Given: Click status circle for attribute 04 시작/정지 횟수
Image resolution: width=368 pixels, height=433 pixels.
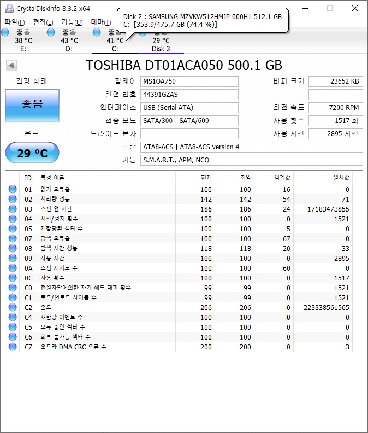Looking at the screenshot, I should coord(13,219).
